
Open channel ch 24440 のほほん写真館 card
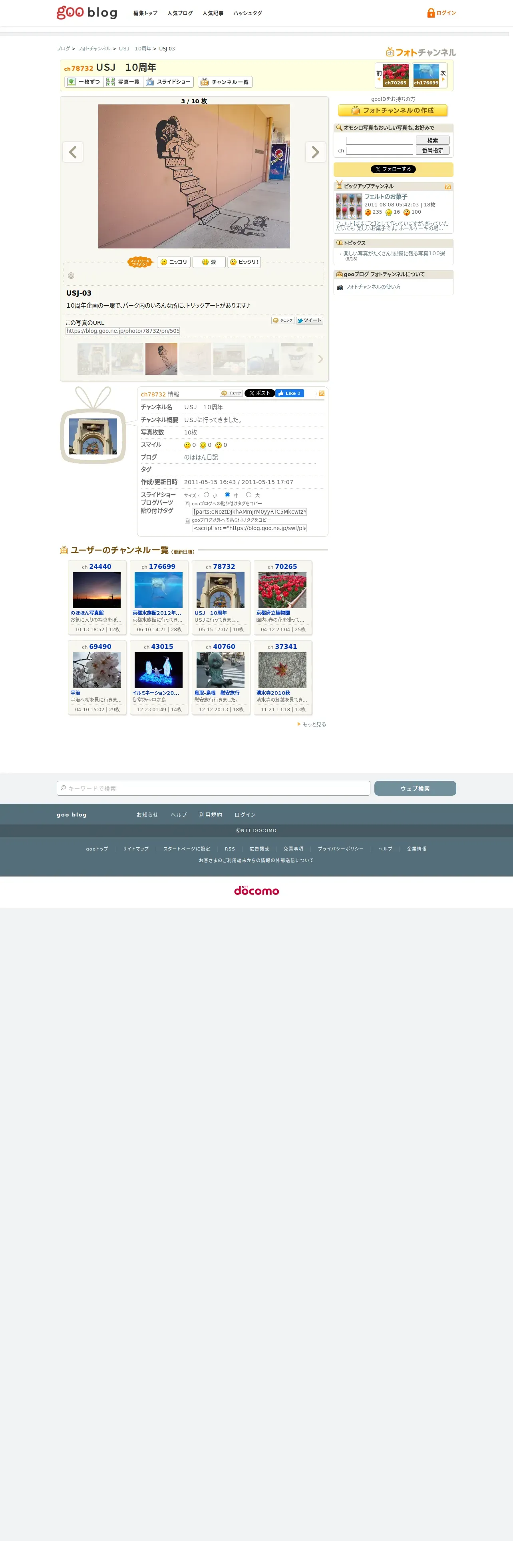97,597
